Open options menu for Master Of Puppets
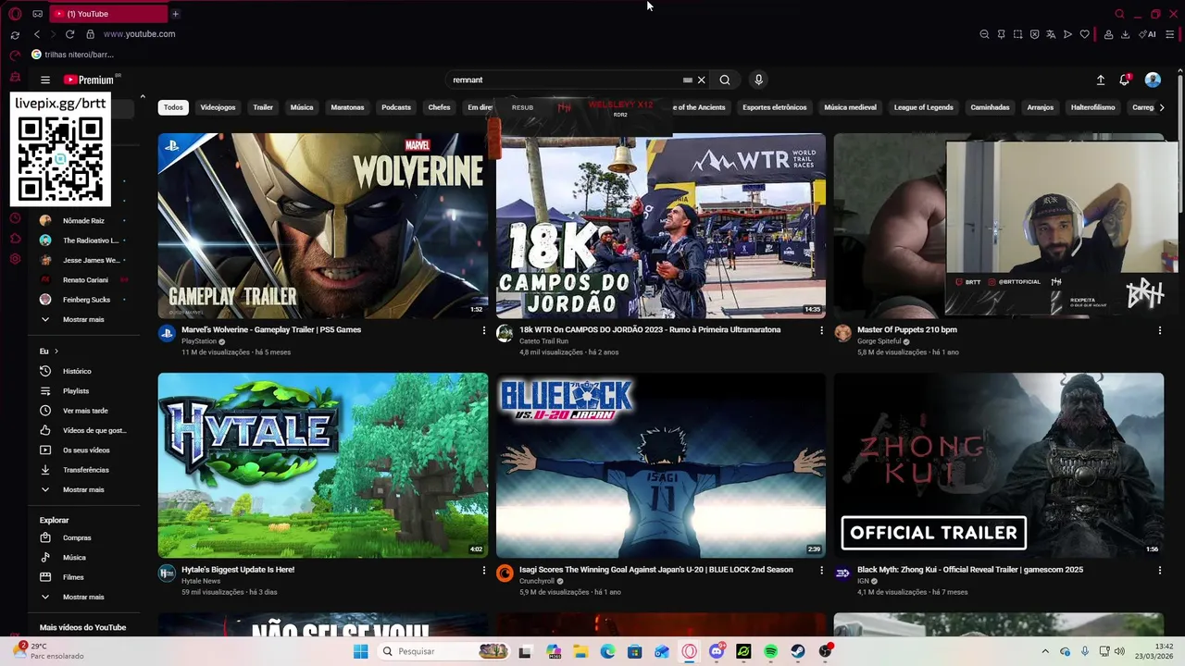Screen dimensions: 1185x666 [x=1159, y=330]
